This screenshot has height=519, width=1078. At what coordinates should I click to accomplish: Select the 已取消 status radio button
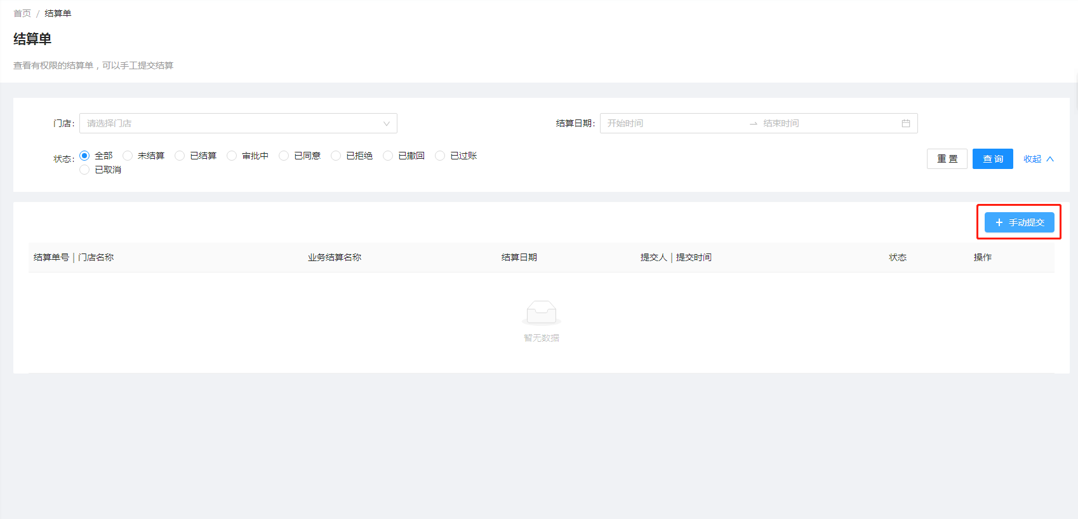click(x=84, y=170)
